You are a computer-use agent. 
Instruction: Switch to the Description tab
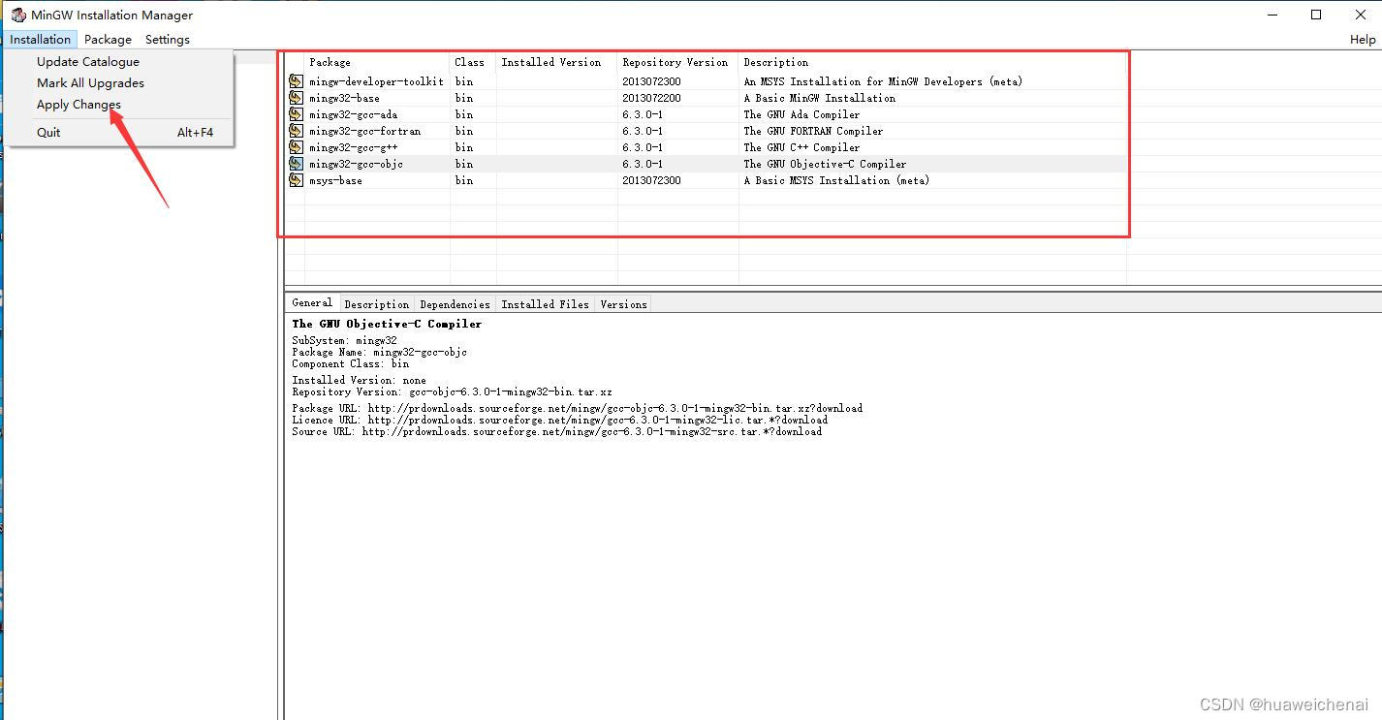pyautogui.click(x=377, y=304)
